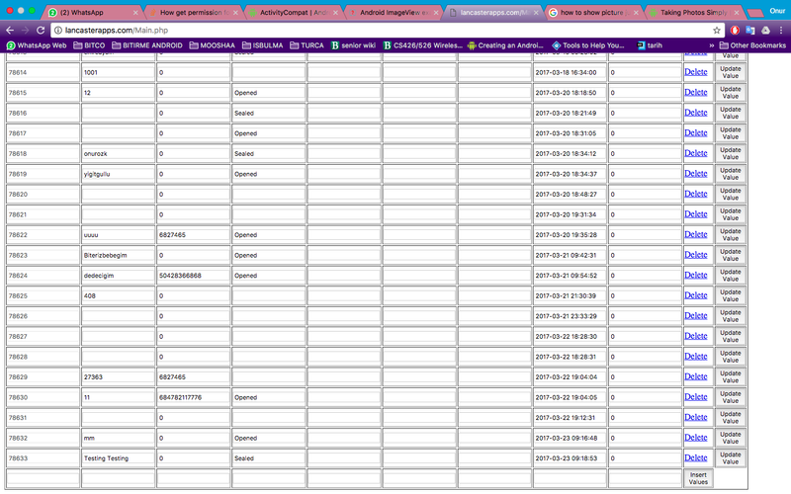Screen dimensions: 791x494
Task: Open the Other Bookmarks folder
Action: coord(752,45)
